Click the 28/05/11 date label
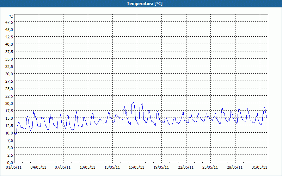The width and height of the screenshot is (282, 176). coord(235,167)
